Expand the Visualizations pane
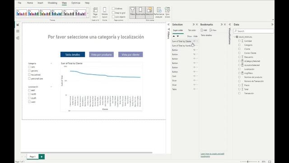The height and width of the screenshot is (163, 289). pos(230,24)
